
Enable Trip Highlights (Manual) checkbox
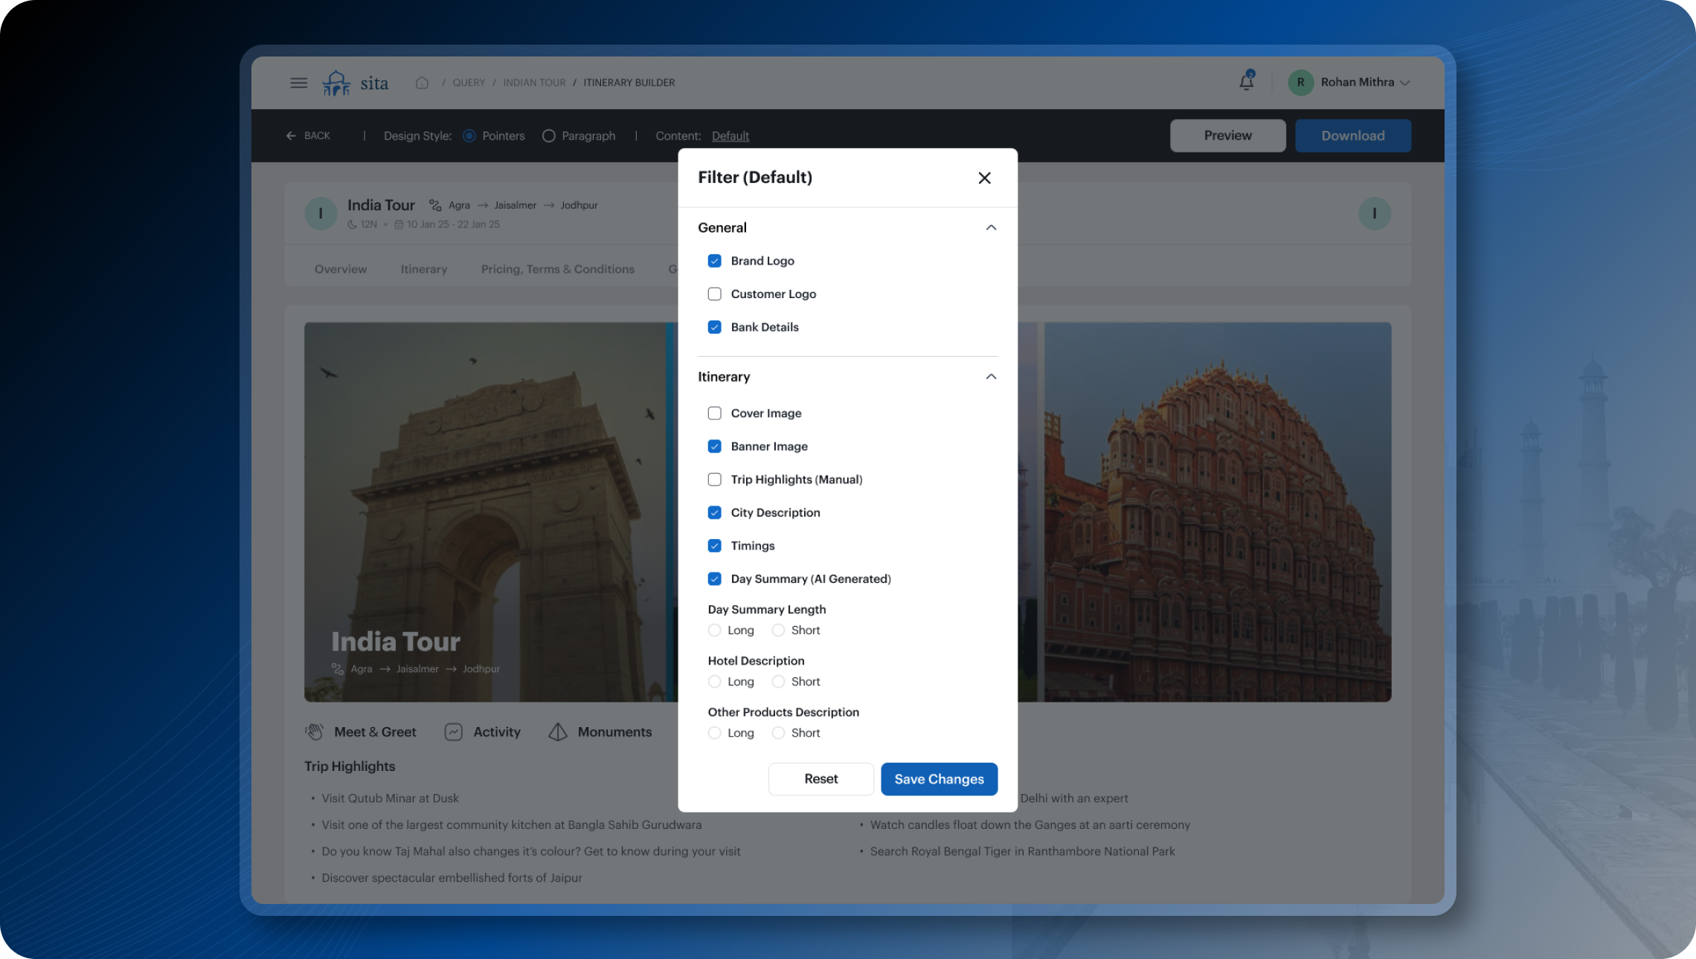[x=715, y=479]
